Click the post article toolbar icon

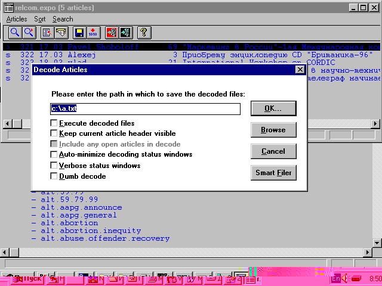click(x=47, y=33)
